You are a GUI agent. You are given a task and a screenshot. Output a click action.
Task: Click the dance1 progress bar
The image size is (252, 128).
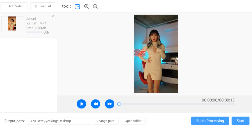[34, 32]
